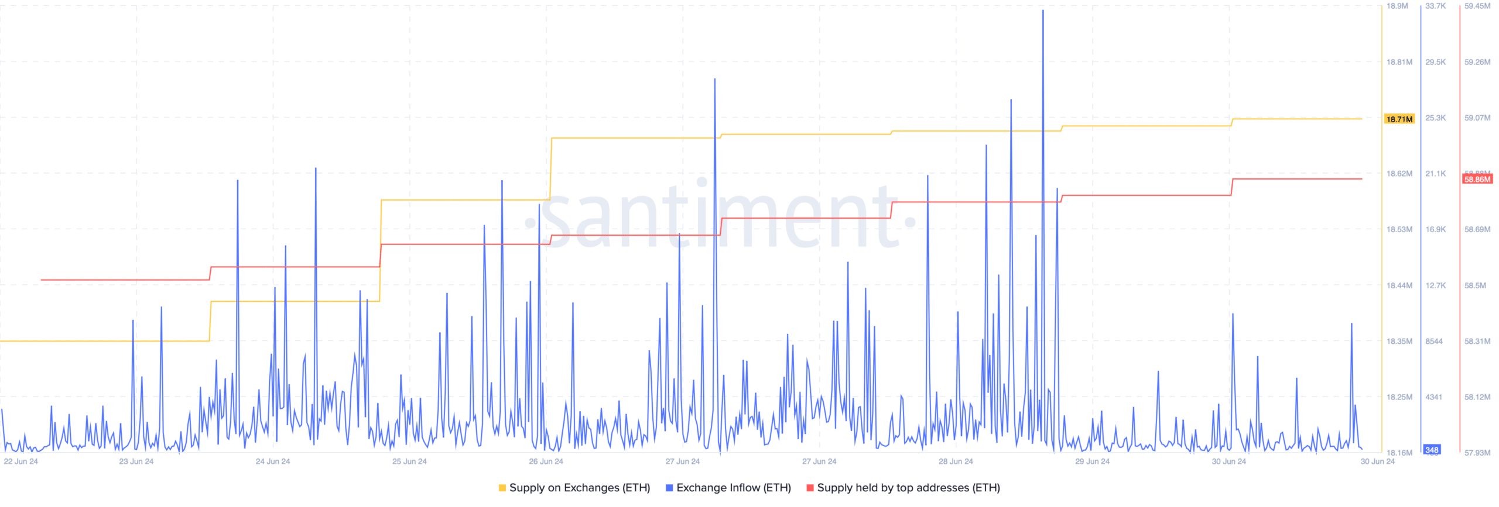Click the 18.62M axis label
The width and height of the screenshot is (1499, 507).
click(x=1399, y=174)
